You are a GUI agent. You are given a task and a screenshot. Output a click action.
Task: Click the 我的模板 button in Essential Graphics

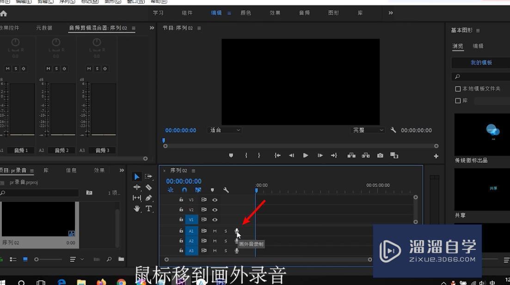[x=481, y=62]
